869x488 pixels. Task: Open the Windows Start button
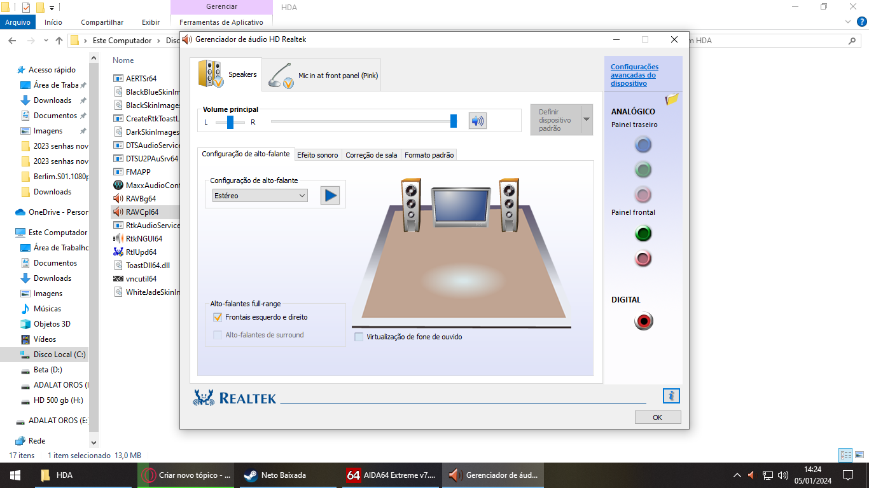click(x=15, y=475)
